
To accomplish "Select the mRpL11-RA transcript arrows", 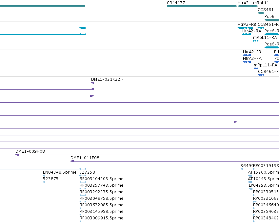I will pyautogui.click(x=256, y=41).
